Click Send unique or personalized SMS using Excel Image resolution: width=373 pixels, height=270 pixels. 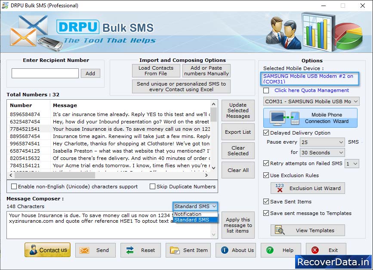181,86
